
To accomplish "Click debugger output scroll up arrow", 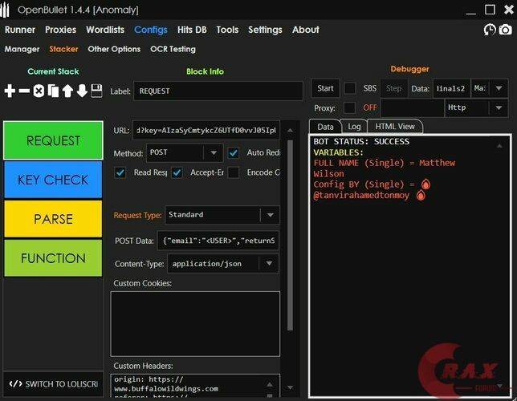I will pos(499,146).
